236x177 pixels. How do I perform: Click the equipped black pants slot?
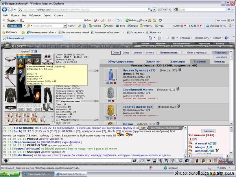48,95
